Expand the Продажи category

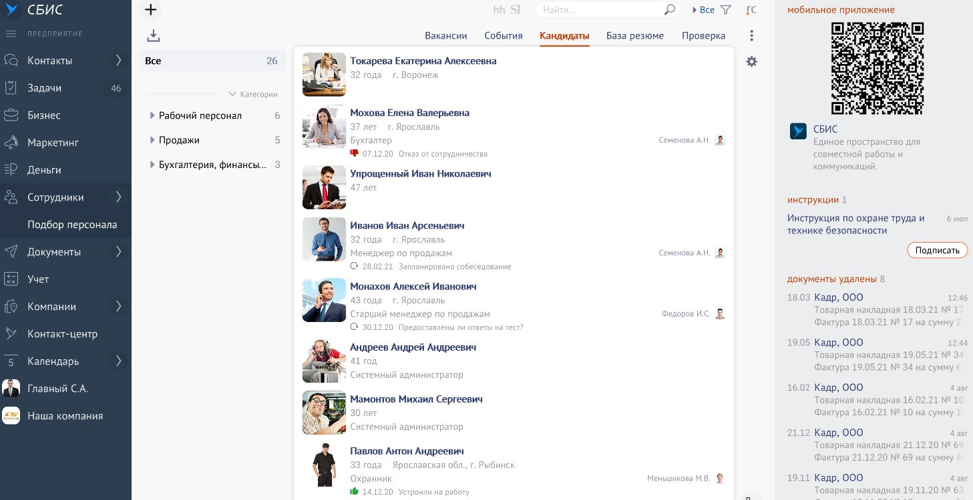coord(152,141)
